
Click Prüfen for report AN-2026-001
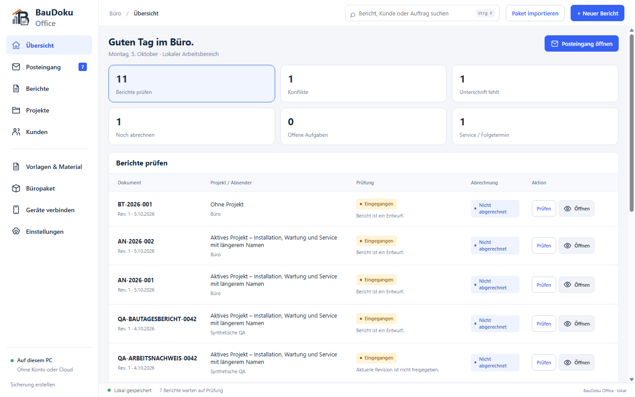[544, 285]
